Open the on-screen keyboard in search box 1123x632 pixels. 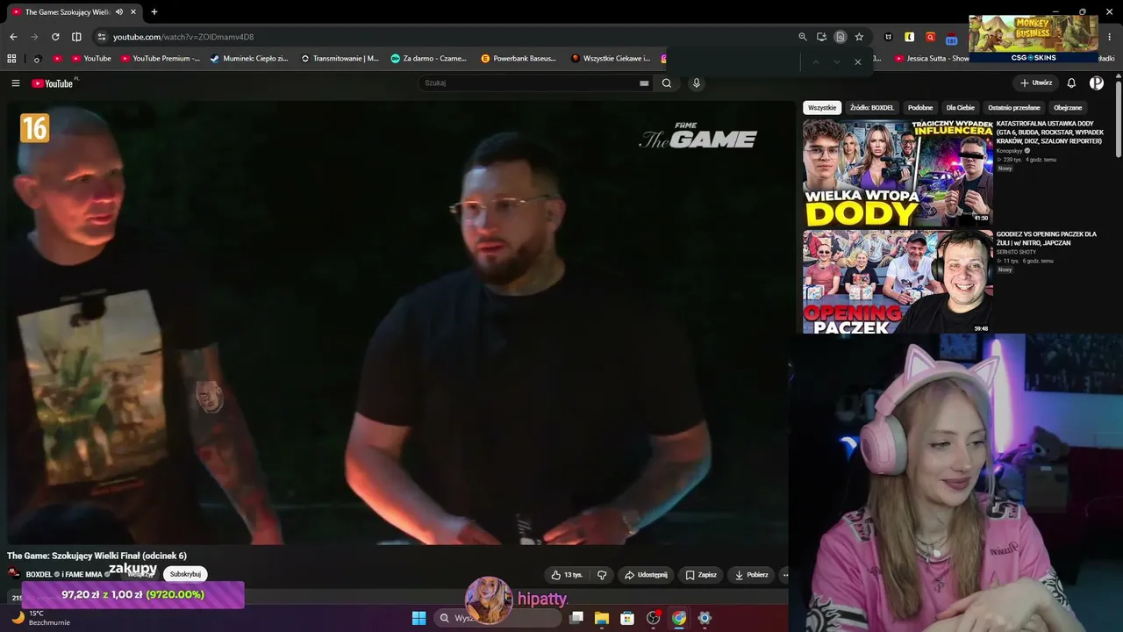pyautogui.click(x=644, y=83)
